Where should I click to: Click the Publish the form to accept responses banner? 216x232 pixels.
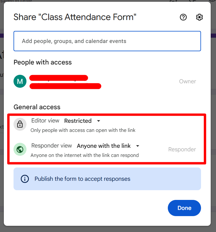coord(82,179)
